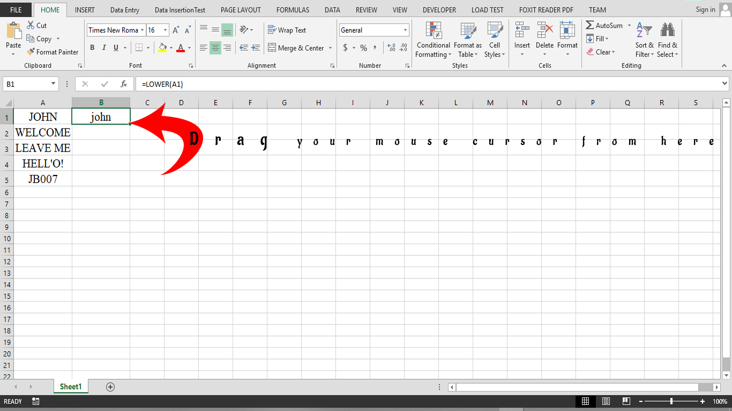Open the Name Box dropdown arrow

click(53, 84)
